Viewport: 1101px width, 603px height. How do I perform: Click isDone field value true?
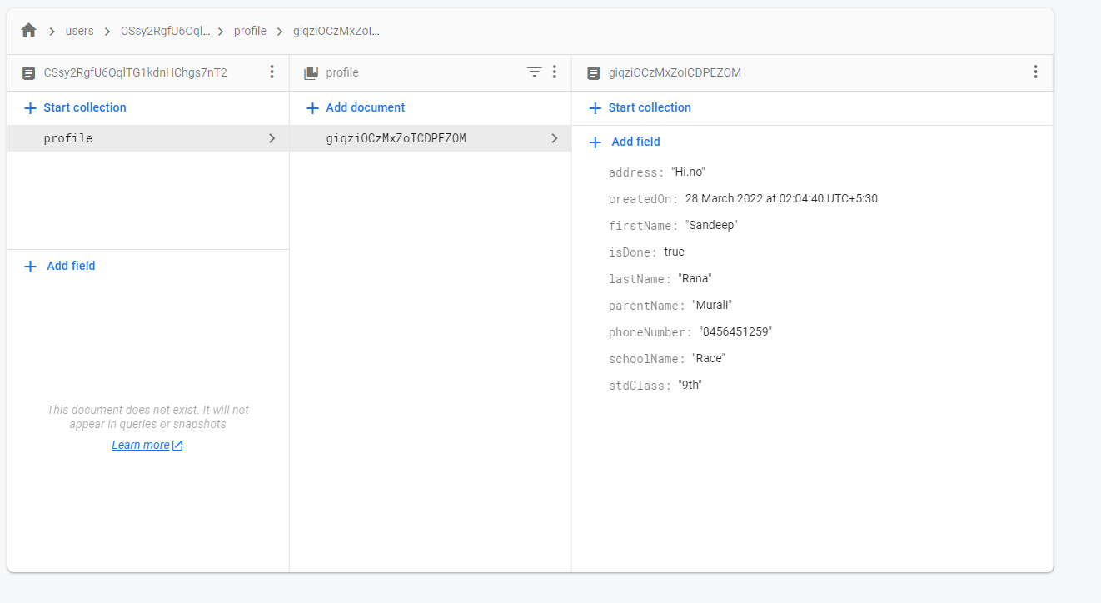[x=674, y=252]
